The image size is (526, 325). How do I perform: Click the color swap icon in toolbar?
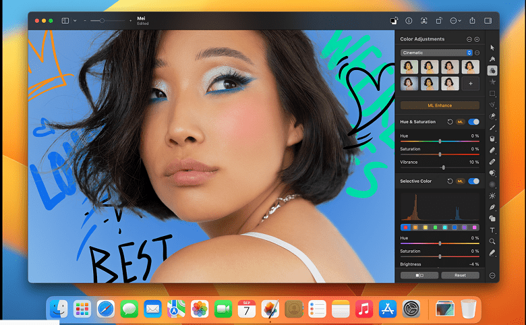pyautogui.click(x=394, y=21)
